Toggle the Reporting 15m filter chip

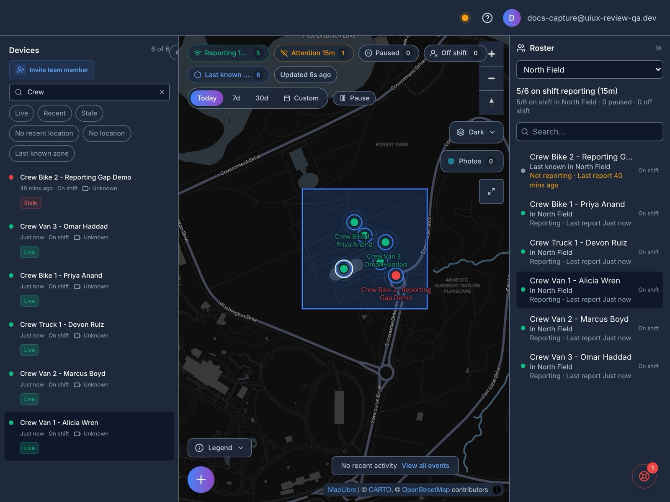point(229,53)
